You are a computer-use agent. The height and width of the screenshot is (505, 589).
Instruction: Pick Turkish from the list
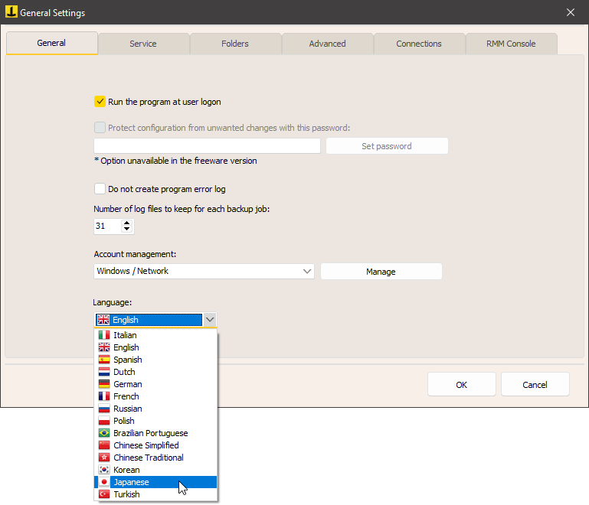coord(155,494)
